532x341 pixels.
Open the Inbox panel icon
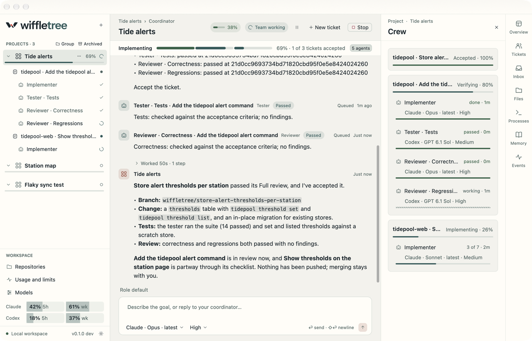519,72
